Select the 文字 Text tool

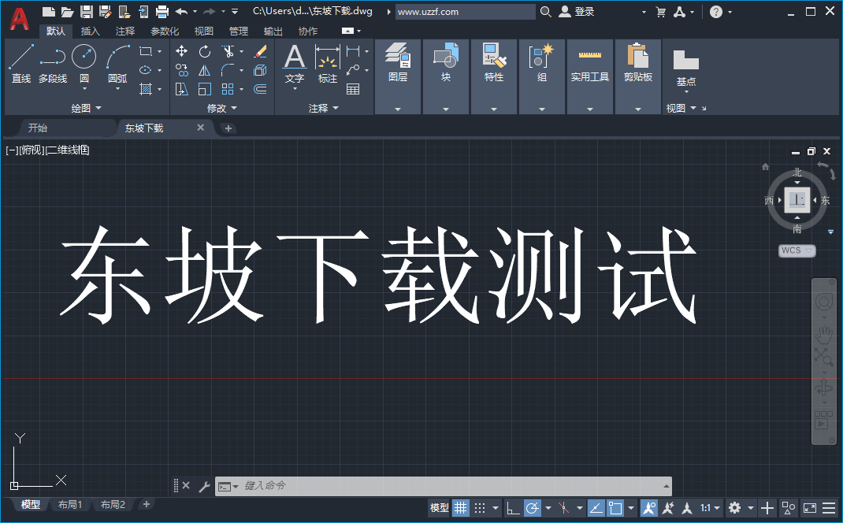point(294,59)
